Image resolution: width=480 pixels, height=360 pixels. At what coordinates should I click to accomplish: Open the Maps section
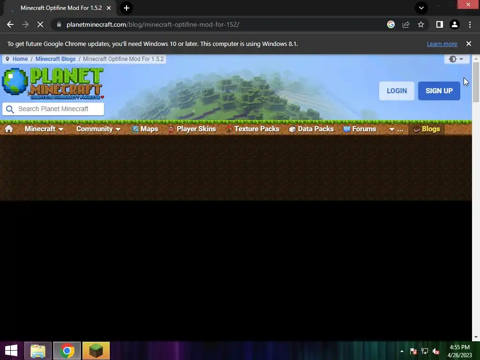coord(145,129)
